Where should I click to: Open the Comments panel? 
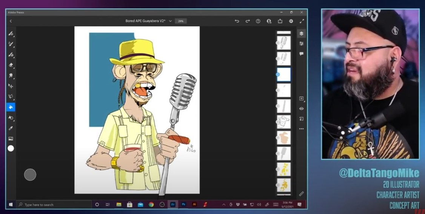302,54
